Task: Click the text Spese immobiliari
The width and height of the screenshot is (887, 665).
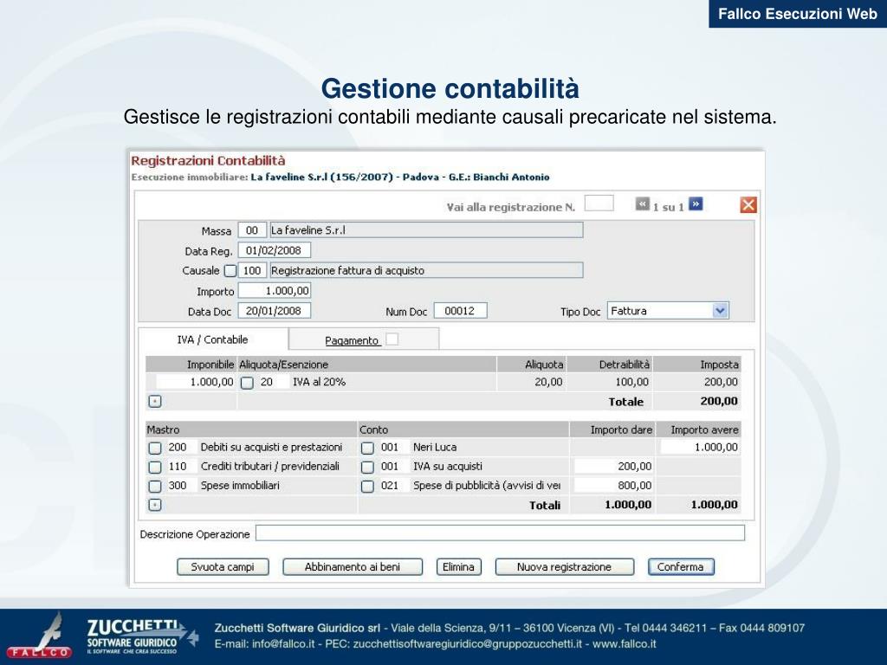Action: pos(240,485)
